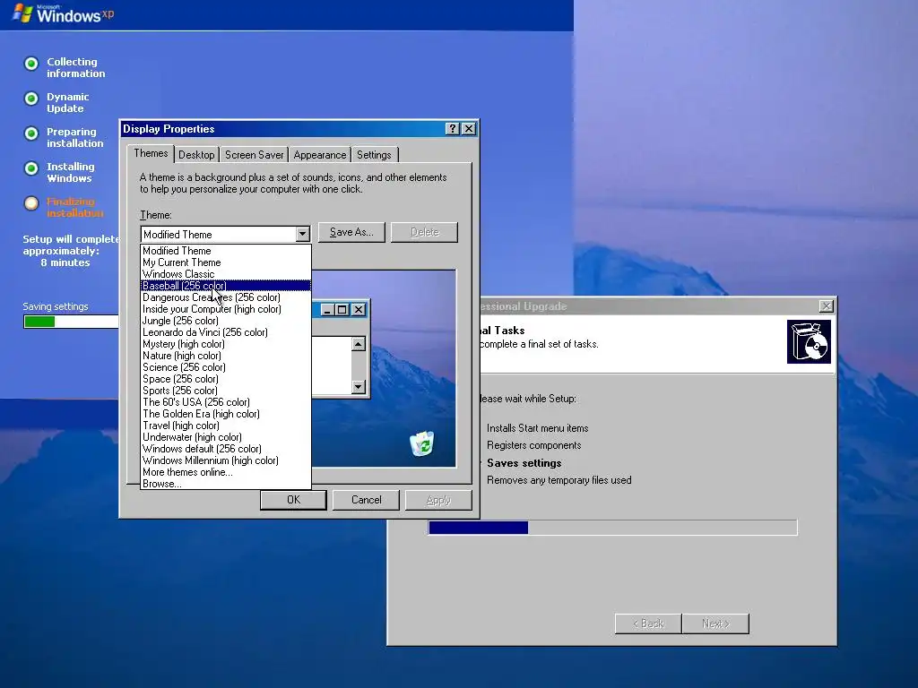The image size is (918, 688).
Task: Click the bold Saves settings task
Action: coord(524,463)
